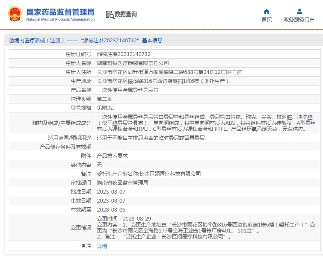The width and height of the screenshot is (323, 256).
Task: Click the NMPA national emblem logo
Action: [x=14, y=14]
